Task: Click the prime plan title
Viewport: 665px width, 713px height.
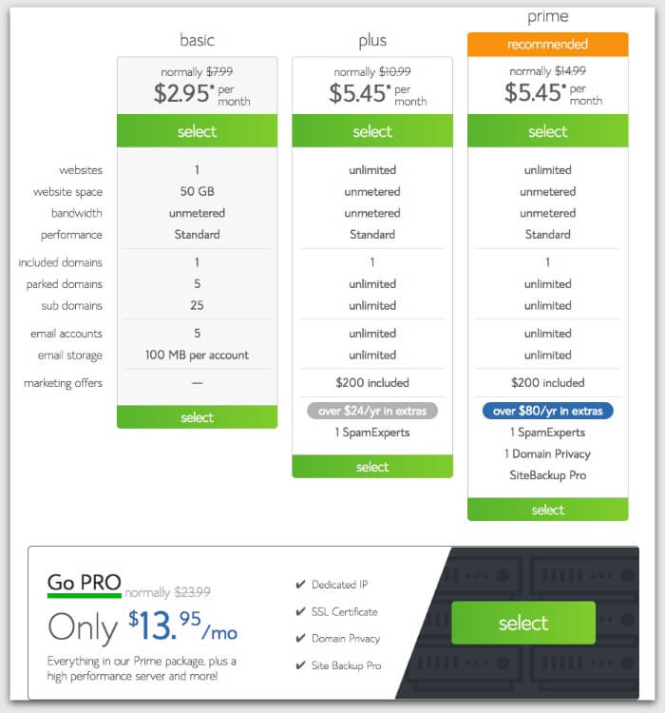Action: (x=547, y=17)
